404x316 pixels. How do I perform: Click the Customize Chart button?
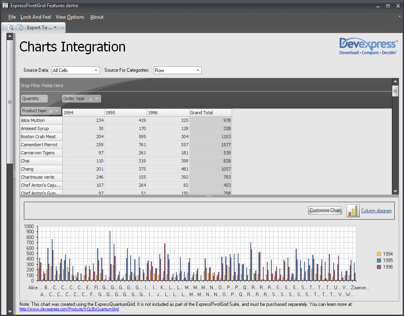pos(325,210)
